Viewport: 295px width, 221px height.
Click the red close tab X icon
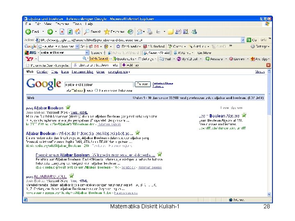268,65
